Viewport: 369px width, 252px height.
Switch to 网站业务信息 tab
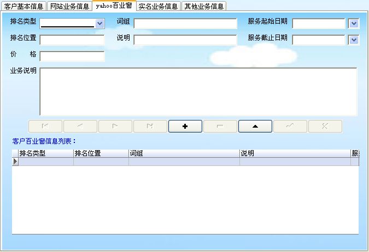click(x=69, y=7)
